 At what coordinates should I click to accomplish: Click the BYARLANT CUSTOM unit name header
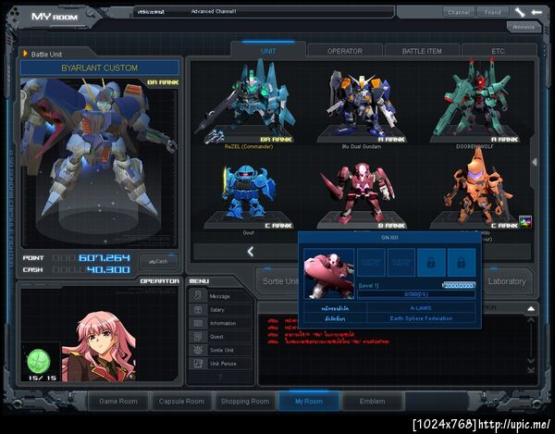(x=100, y=68)
